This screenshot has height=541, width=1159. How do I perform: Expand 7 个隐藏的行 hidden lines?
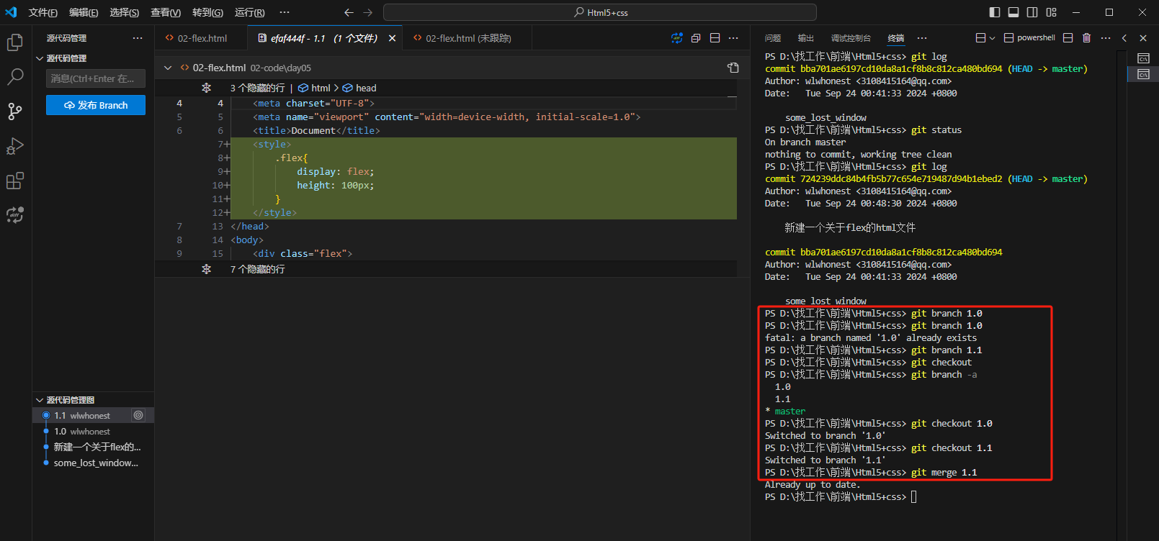point(258,269)
